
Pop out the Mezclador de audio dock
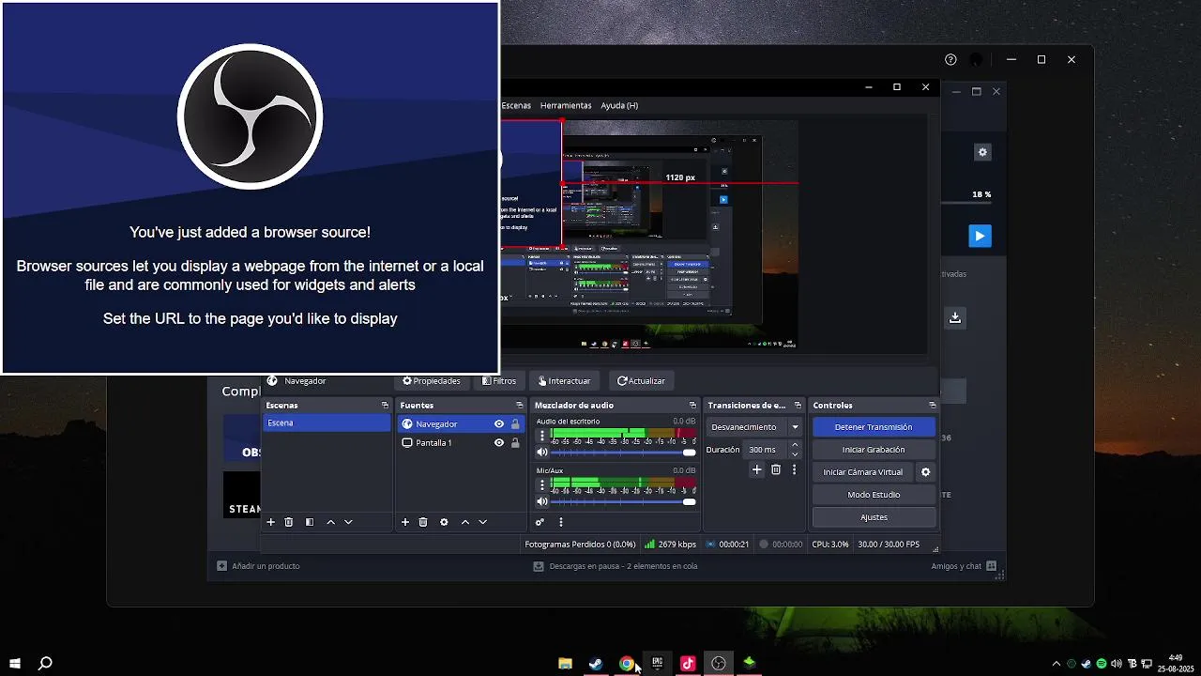tap(692, 406)
